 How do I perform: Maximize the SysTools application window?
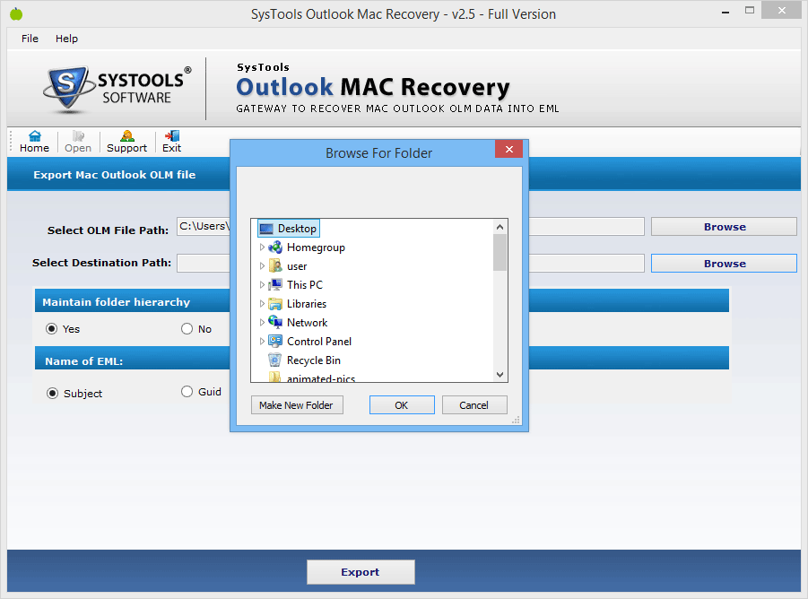point(750,10)
